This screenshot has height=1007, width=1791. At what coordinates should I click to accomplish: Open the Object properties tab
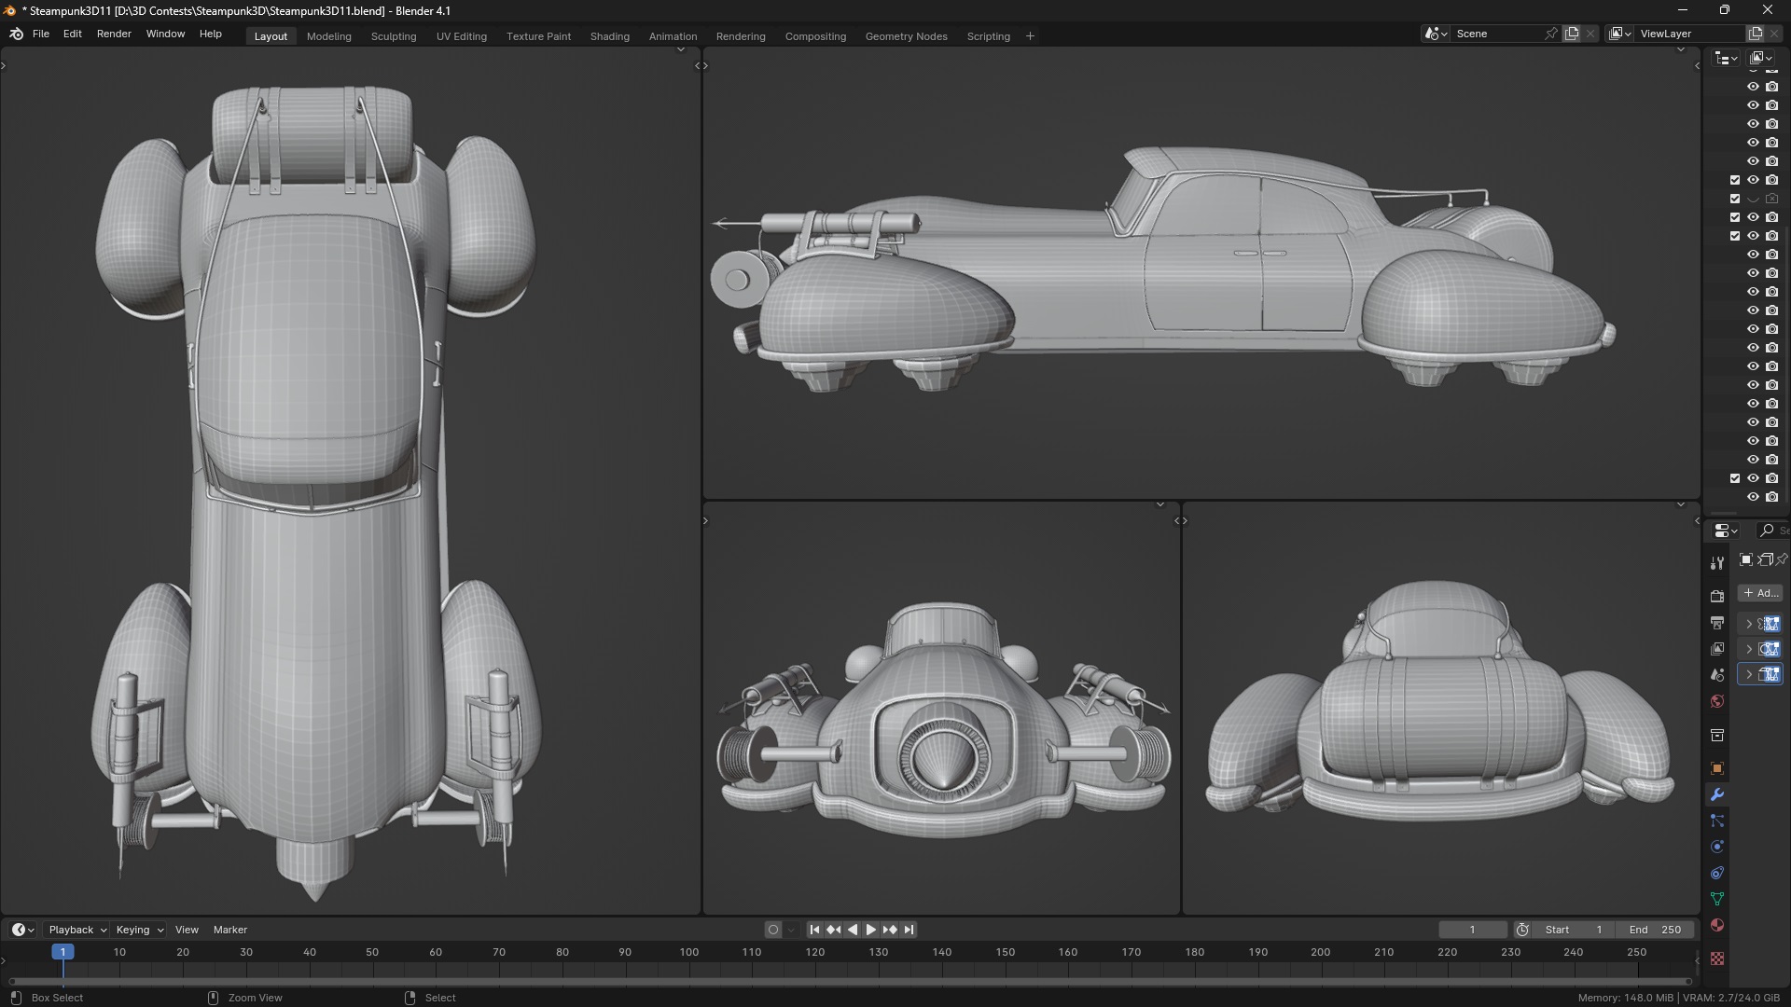tap(1716, 768)
